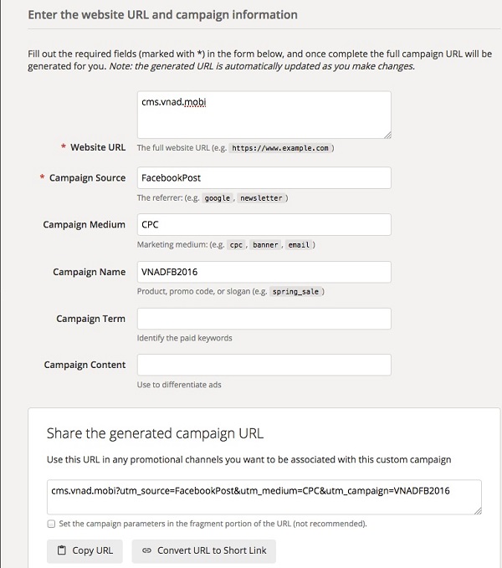Select the Campaign Content label

click(x=85, y=365)
